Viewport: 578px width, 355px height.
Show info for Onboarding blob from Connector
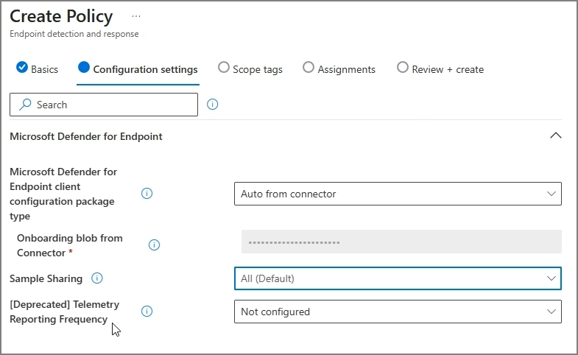(x=154, y=245)
